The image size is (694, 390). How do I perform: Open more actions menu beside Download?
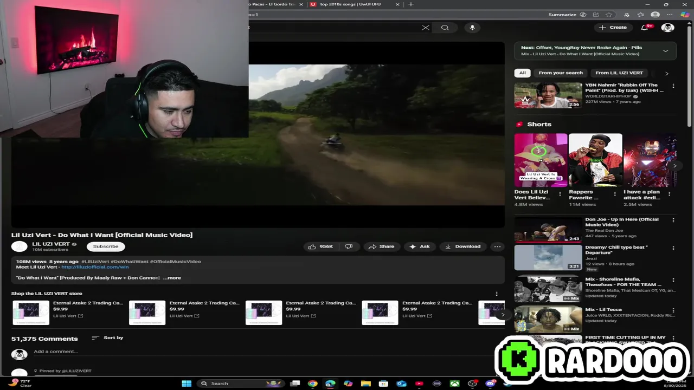click(x=497, y=246)
